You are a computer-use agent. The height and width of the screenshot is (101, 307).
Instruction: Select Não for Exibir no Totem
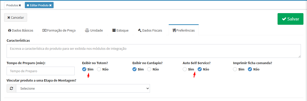coord(99,69)
